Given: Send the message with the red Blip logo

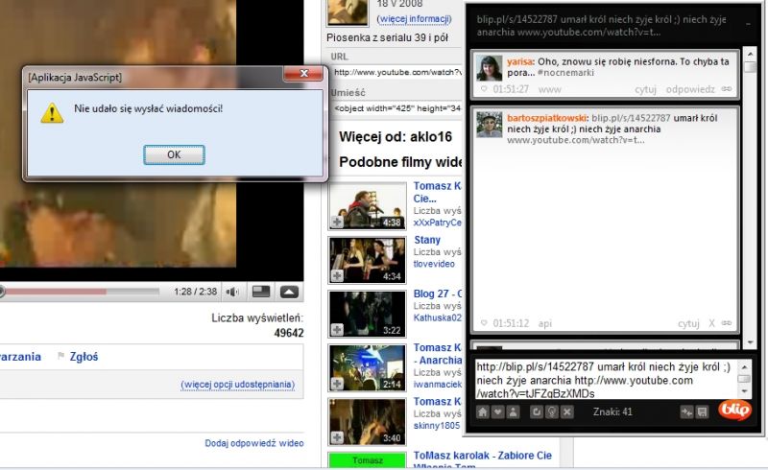Looking at the screenshot, I should pos(734,410).
